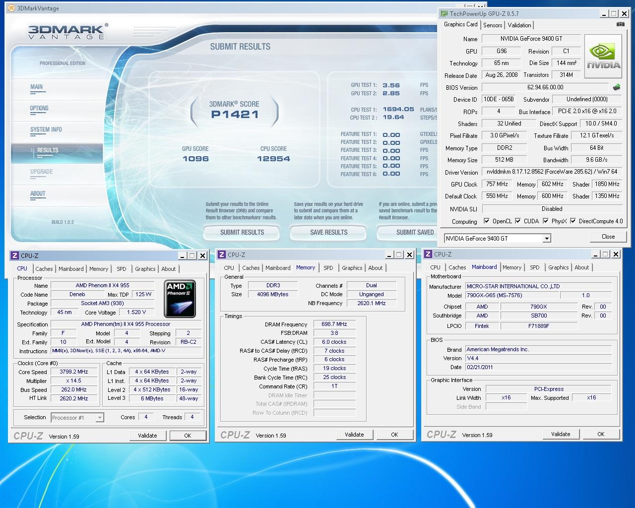This screenshot has width=635, height=508.
Task: Click the DRAM Frequency value 698.7 MHz
Action: (334, 324)
